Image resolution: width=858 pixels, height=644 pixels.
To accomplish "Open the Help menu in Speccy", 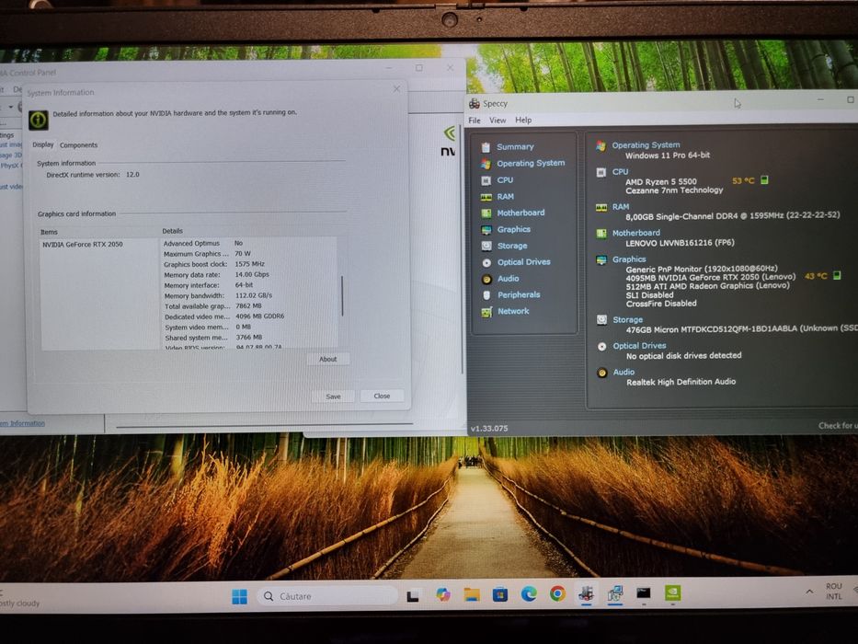I will pos(523,120).
